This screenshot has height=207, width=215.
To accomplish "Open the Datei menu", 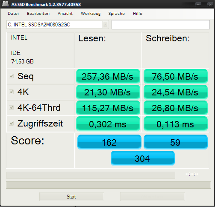I will [13, 14].
